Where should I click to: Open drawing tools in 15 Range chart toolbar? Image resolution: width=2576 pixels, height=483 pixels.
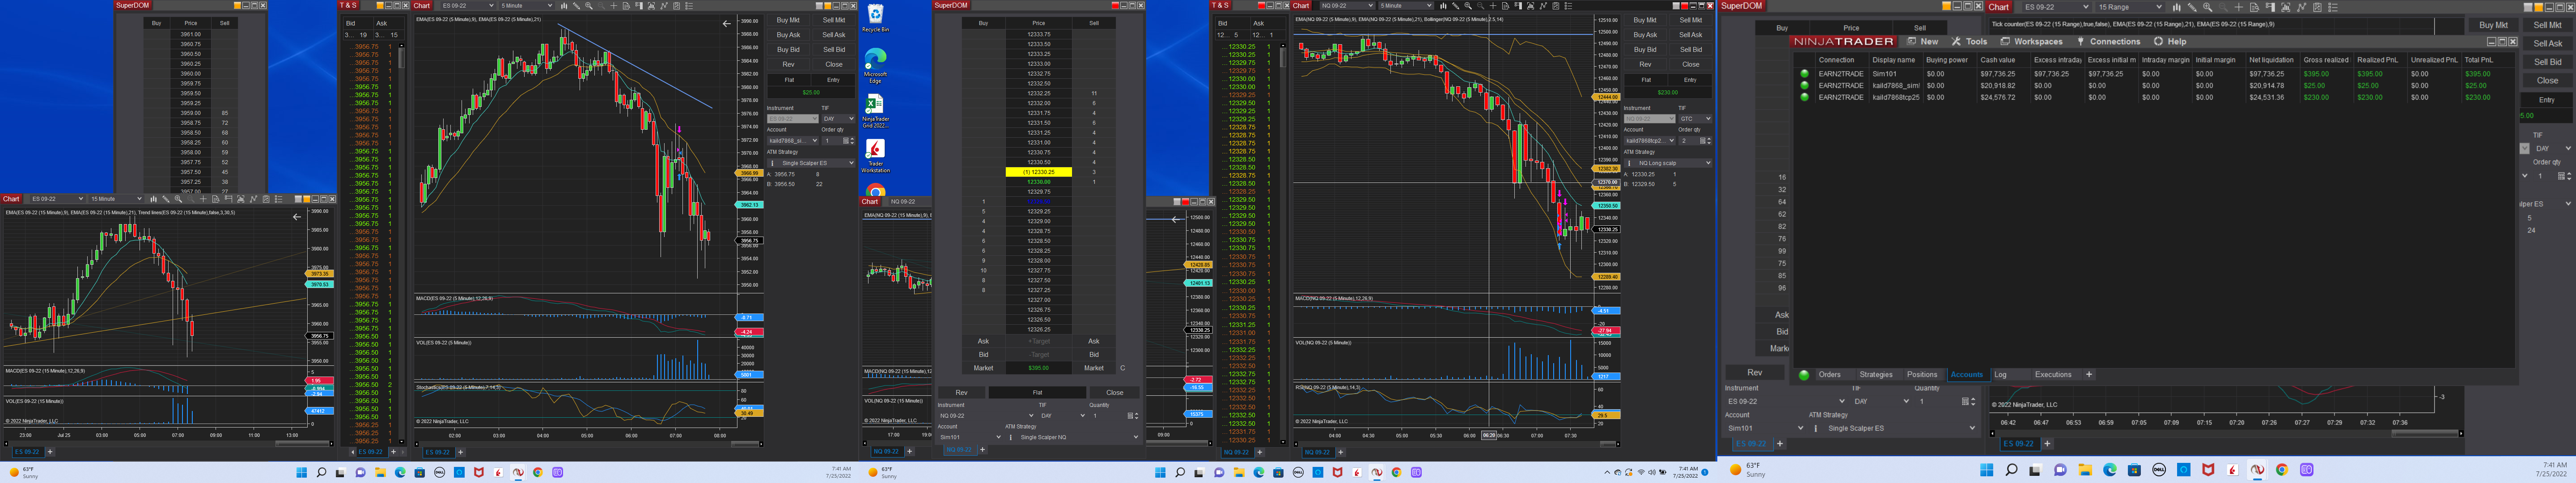[x=2192, y=7]
